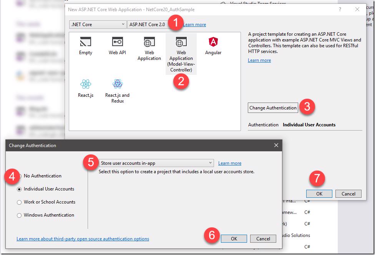Choose Individual User Accounts radio button
Image resolution: width=375 pixels, height=255 pixels.
point(19,189)
